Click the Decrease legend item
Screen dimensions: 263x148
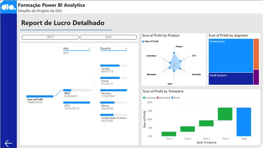(x=164, y=98)
